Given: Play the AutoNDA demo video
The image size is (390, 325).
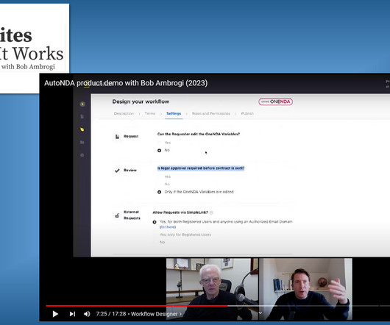Looking at the screenshot, I should click(x=55, y=314).
